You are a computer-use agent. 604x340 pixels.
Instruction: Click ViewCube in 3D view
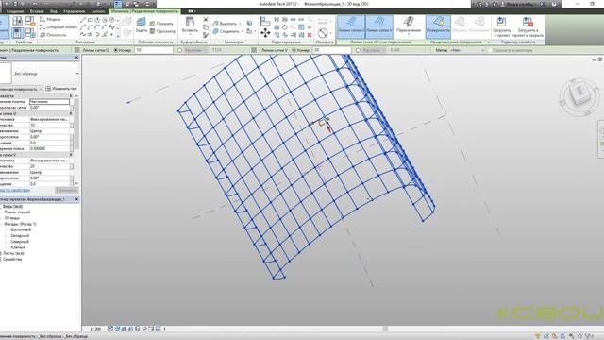(579, 95)
